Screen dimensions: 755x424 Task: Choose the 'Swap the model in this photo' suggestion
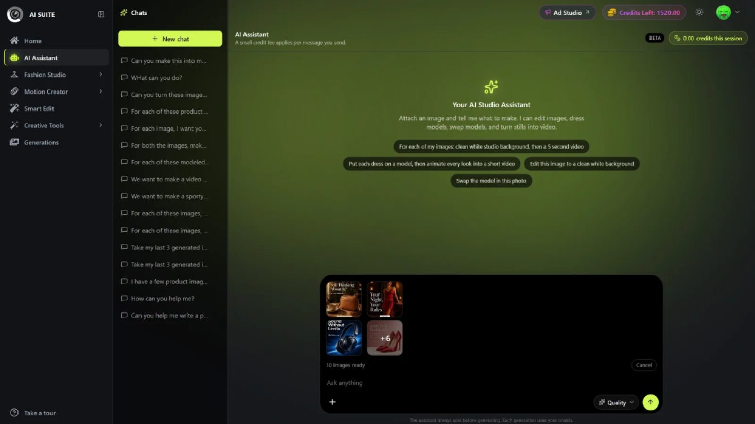[491, 181]
